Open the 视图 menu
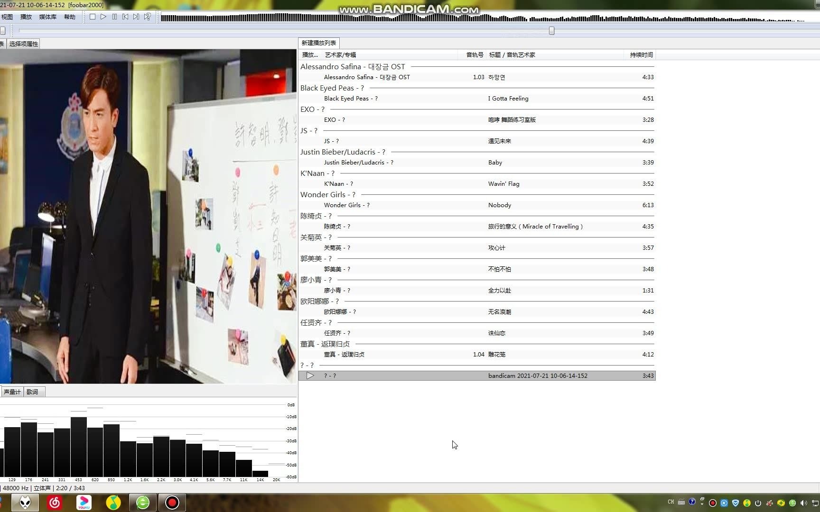 pyautogui.click(x=7, y=17)
